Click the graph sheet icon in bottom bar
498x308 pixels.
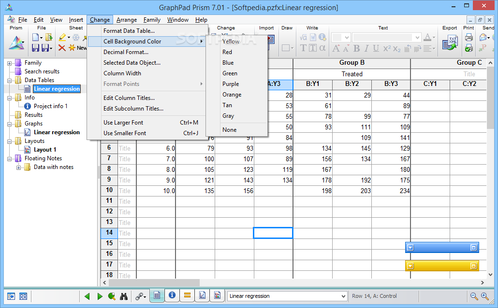202,295
